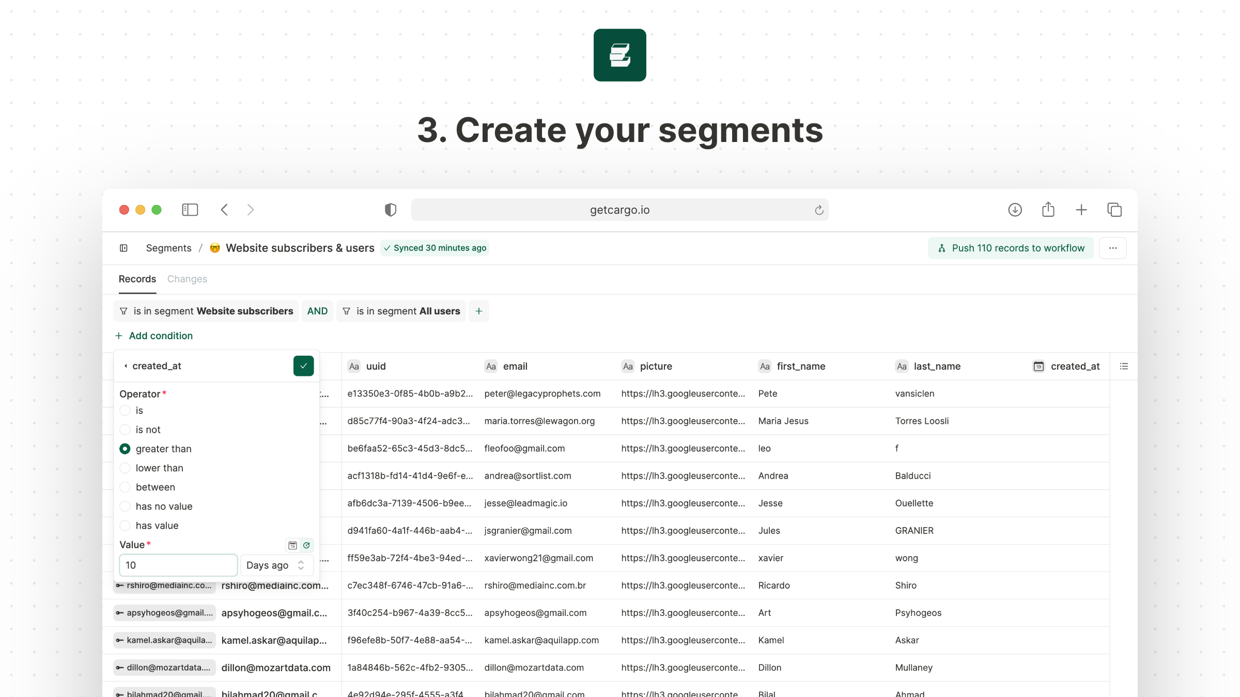Choose the 'between' operator option
This screenshot has width=1240, height=697.
pos(125,487)
